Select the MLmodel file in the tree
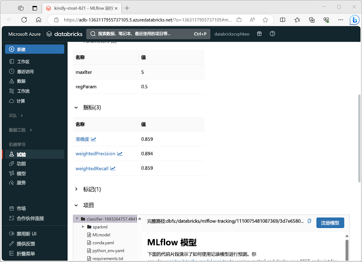 101,235
